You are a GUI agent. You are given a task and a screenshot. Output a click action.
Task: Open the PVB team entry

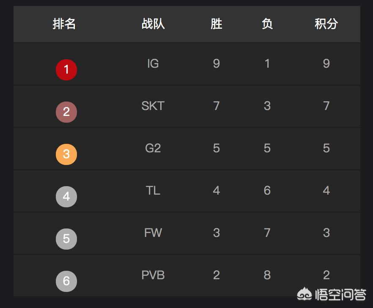153,275
